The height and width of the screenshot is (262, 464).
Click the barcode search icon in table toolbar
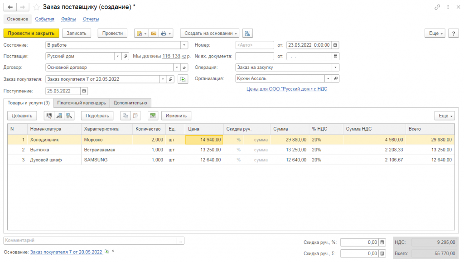tap(49, 116)
